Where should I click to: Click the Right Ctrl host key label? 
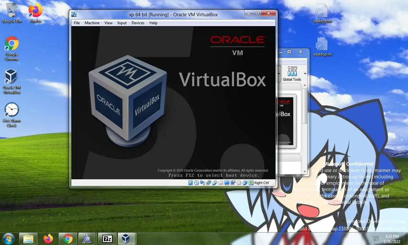pyautogui.click(x=262, y=183)
